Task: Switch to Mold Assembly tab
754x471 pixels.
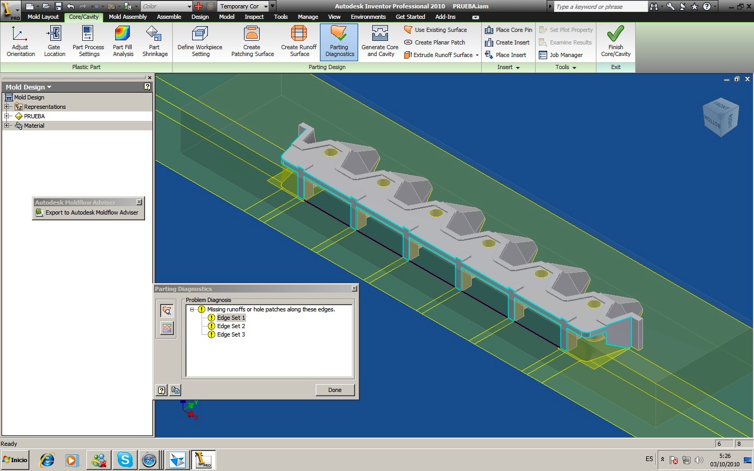Action: tap(128, 17)
